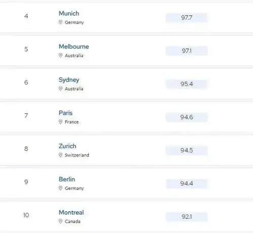The width and height of the screenshot is (253, 233).
Task: Open the Berlin city link
Action: [x=67, y=179]
